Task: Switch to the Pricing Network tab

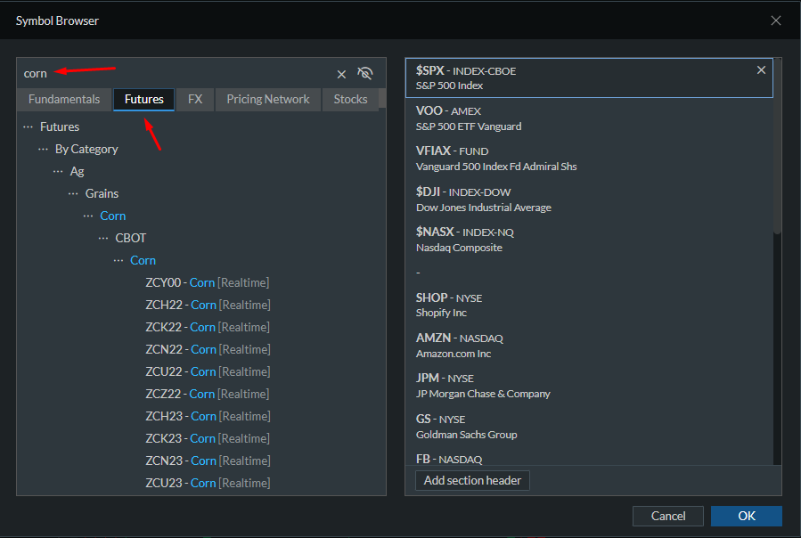Action: pyautogui.click(x=268, y=99)
